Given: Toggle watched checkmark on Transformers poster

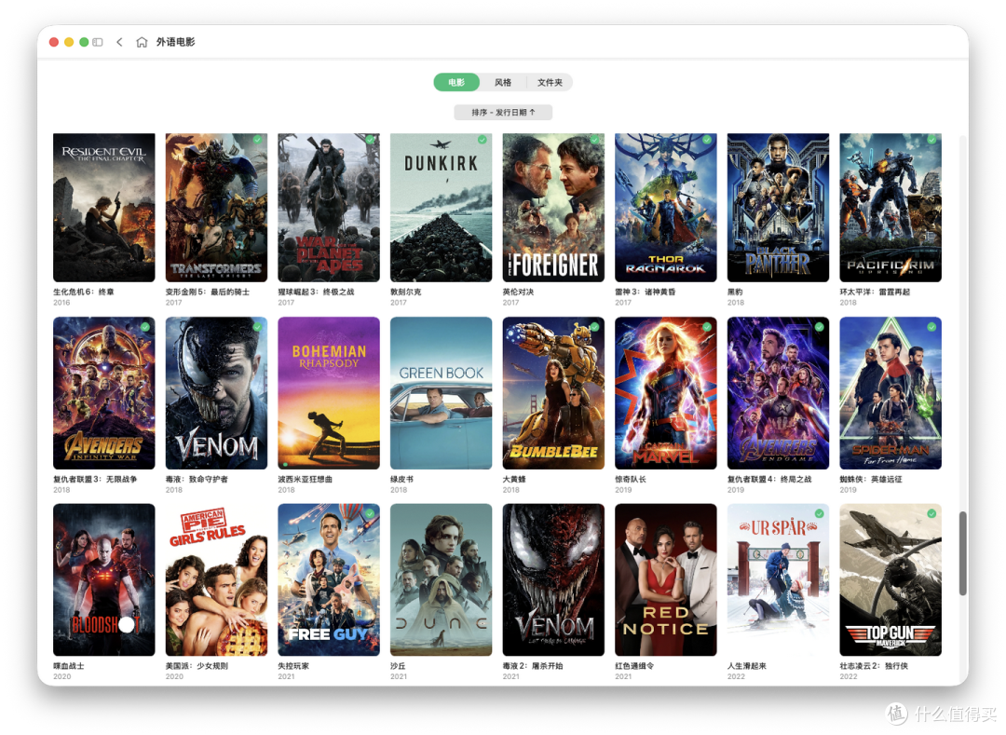Looking at the screenshot, I should [x=257, y=139].
